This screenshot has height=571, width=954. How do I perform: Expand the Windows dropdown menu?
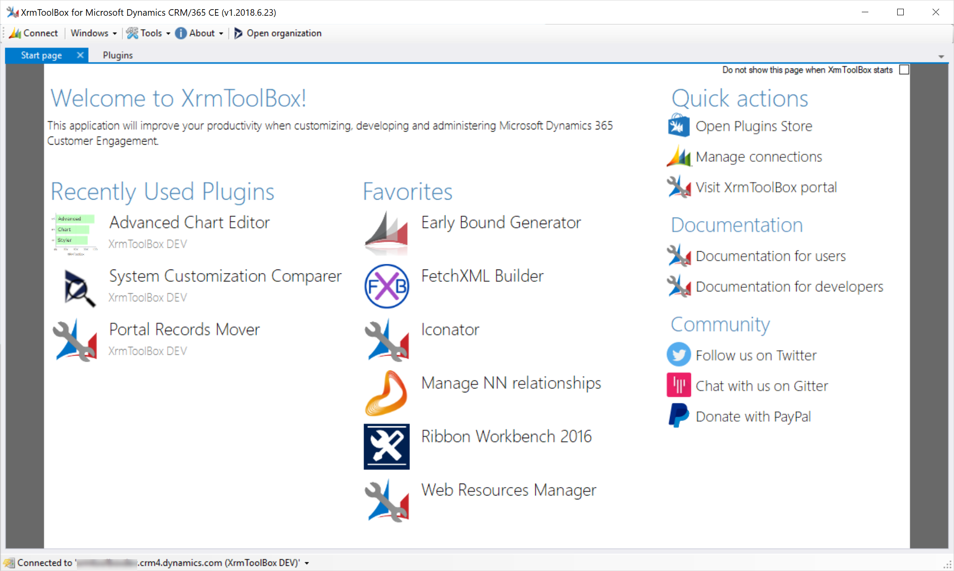[94, 33]
